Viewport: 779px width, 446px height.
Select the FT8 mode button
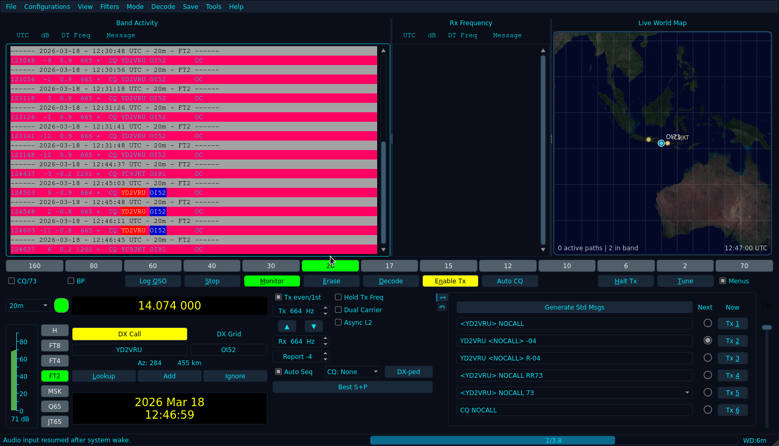(x=55, y=346)
